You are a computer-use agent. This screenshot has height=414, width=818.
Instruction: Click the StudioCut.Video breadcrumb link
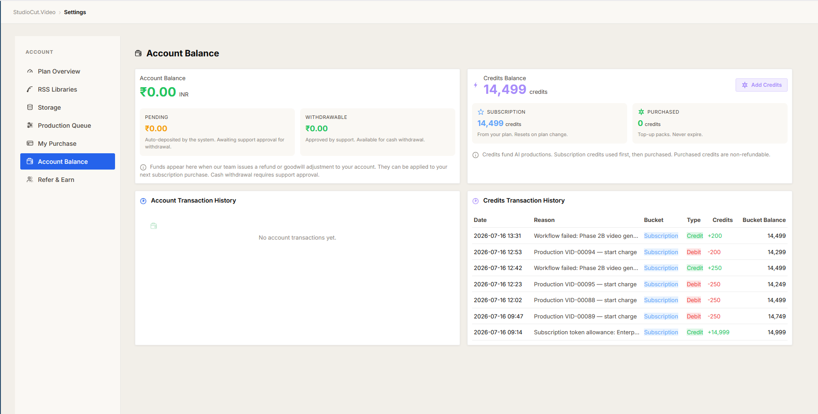tap(34, 12)
